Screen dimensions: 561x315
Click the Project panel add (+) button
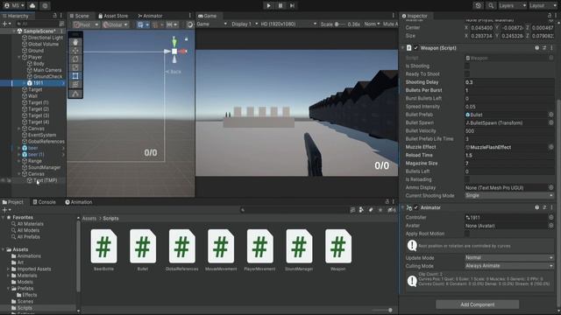pos(6,210)
